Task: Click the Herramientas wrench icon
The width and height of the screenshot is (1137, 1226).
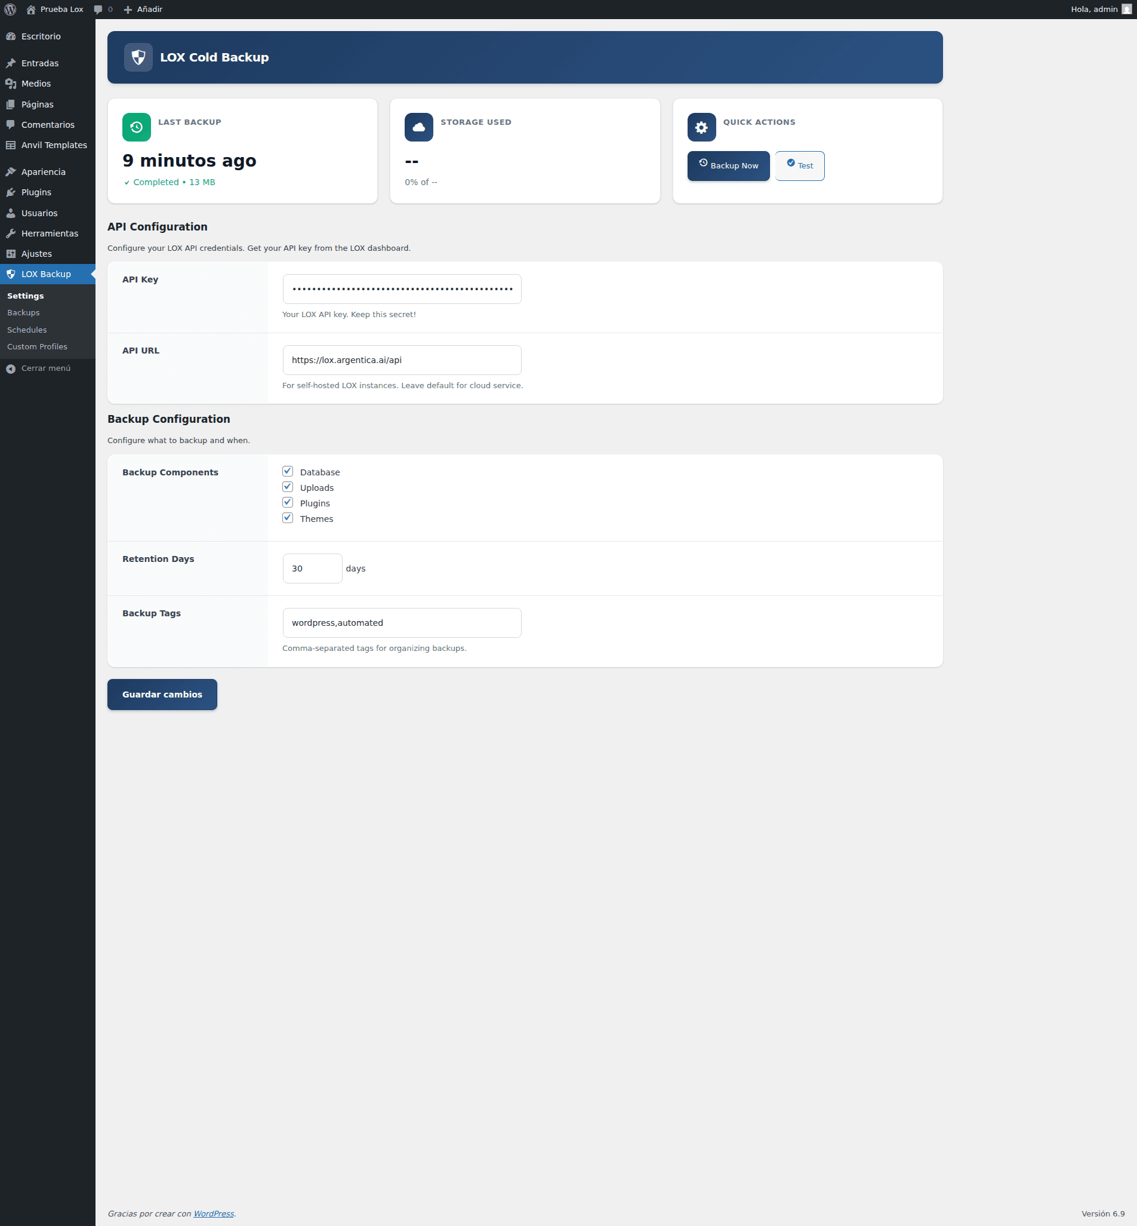Action: point(11,233)
